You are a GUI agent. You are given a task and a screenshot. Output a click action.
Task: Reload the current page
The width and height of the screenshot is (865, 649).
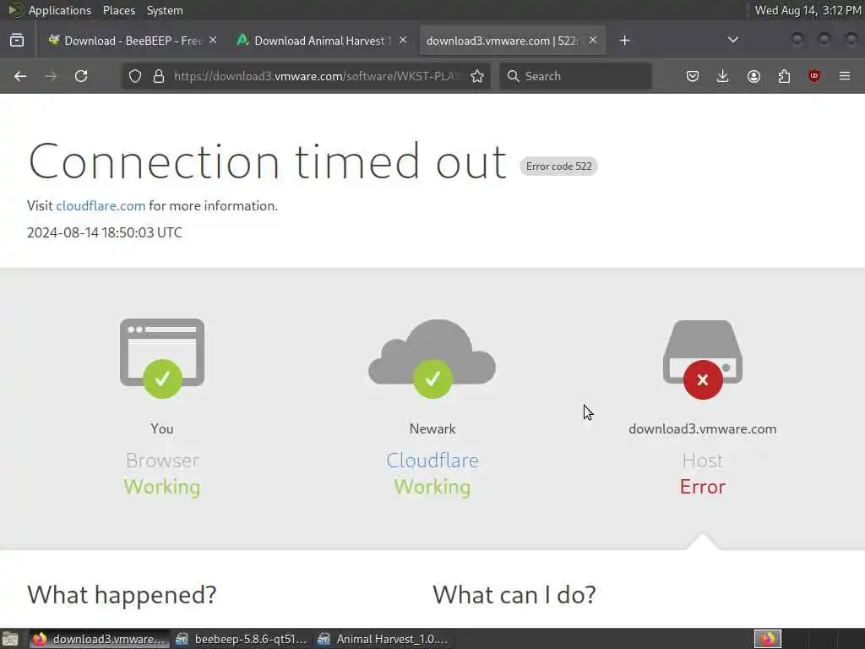(x=81, y=76)
